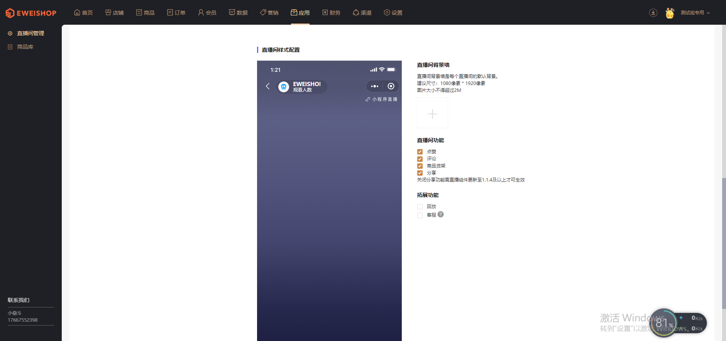The image size is (726, 341).
Task: Go to 设置 in top navigation
Action: (x=393, y=13)
